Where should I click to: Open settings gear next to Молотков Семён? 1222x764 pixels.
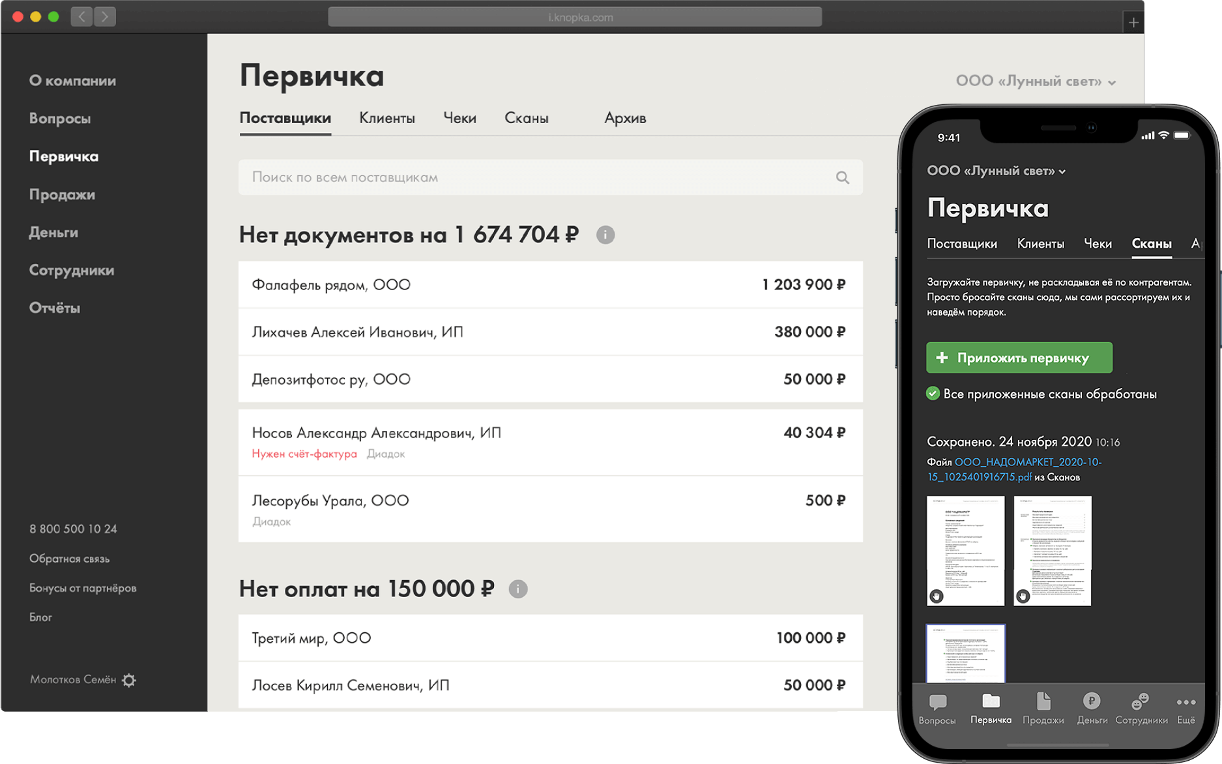[x=129, y=680]
